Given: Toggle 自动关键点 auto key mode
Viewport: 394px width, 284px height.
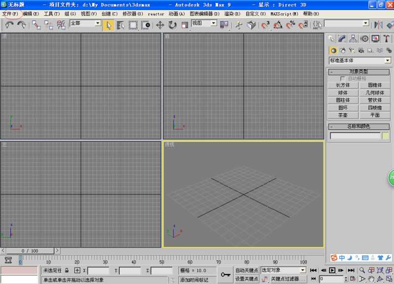Looking at the screenshot, I should [247, 270].
